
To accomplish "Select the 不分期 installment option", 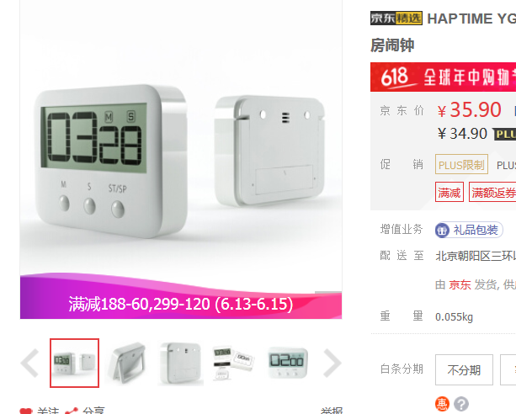I will [464, 369].
